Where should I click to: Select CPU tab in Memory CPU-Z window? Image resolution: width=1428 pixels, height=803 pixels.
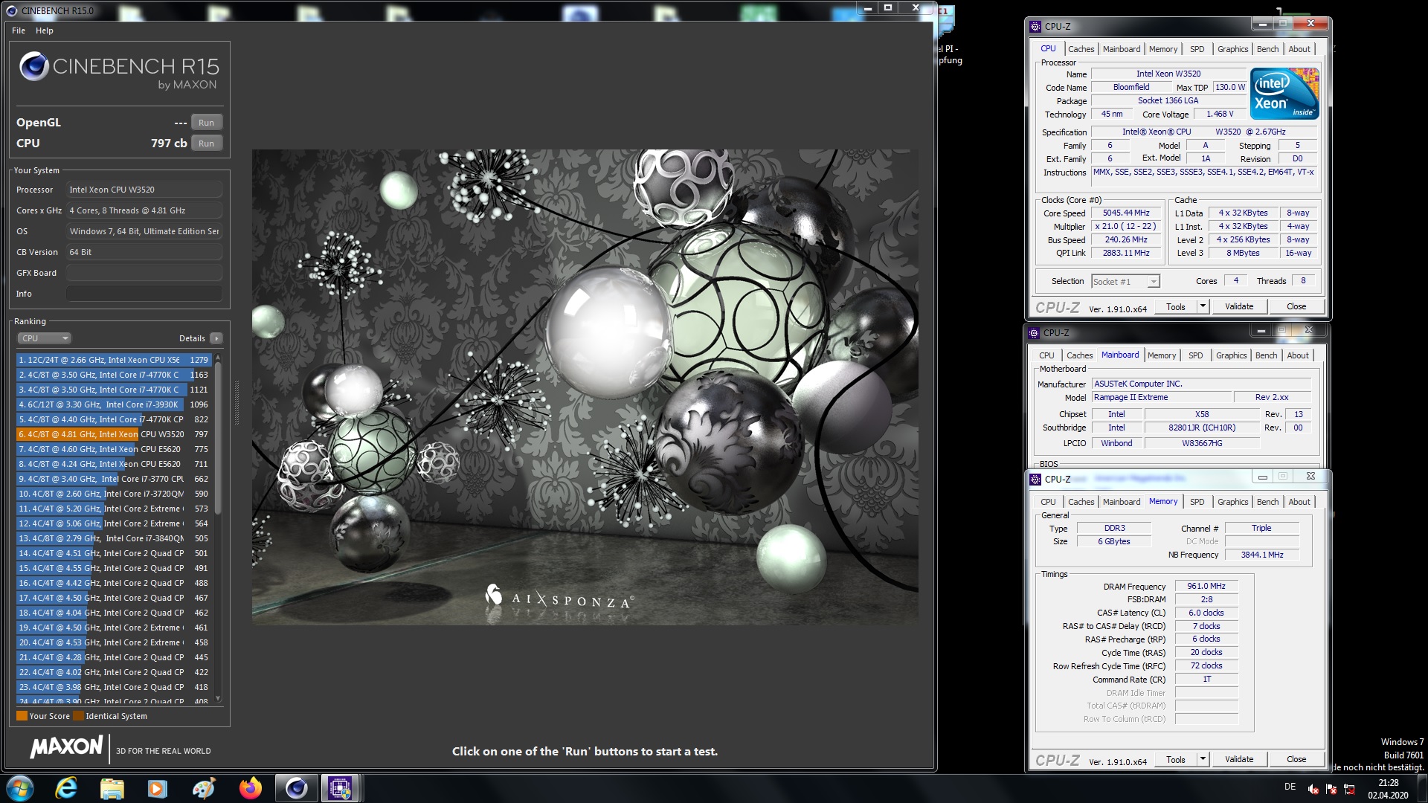[x=1048, y=502]
